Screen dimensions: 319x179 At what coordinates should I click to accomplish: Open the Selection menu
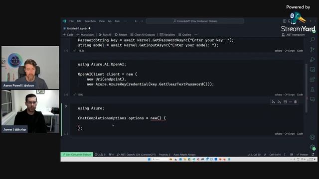[x=90, y=21]
